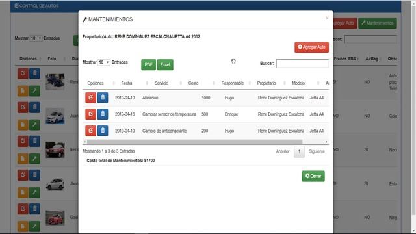
Task: Delete the fifth car row in background
Action: [x=34, y=209]
